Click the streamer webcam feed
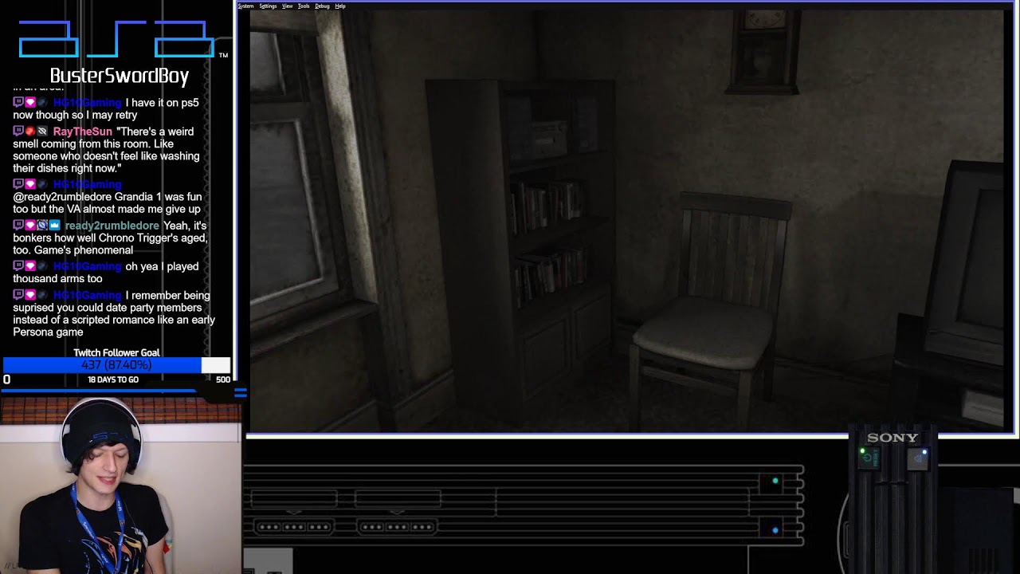The image size is (1020, 574). 120,486
